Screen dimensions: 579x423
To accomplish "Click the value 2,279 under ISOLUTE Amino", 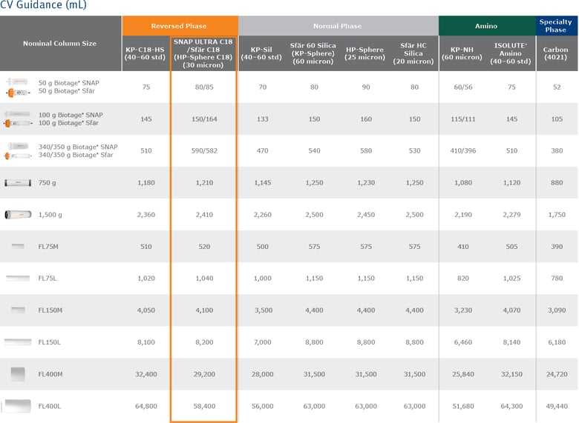I will point(511,214).
